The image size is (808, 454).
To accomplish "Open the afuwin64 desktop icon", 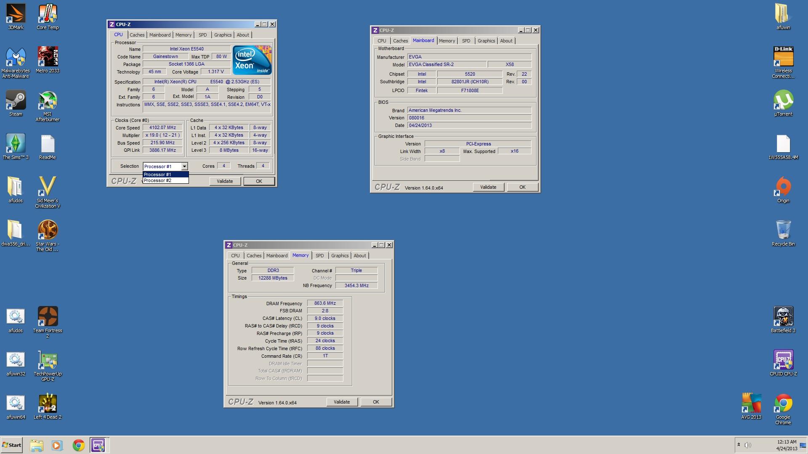I will [x=16, y=406].
